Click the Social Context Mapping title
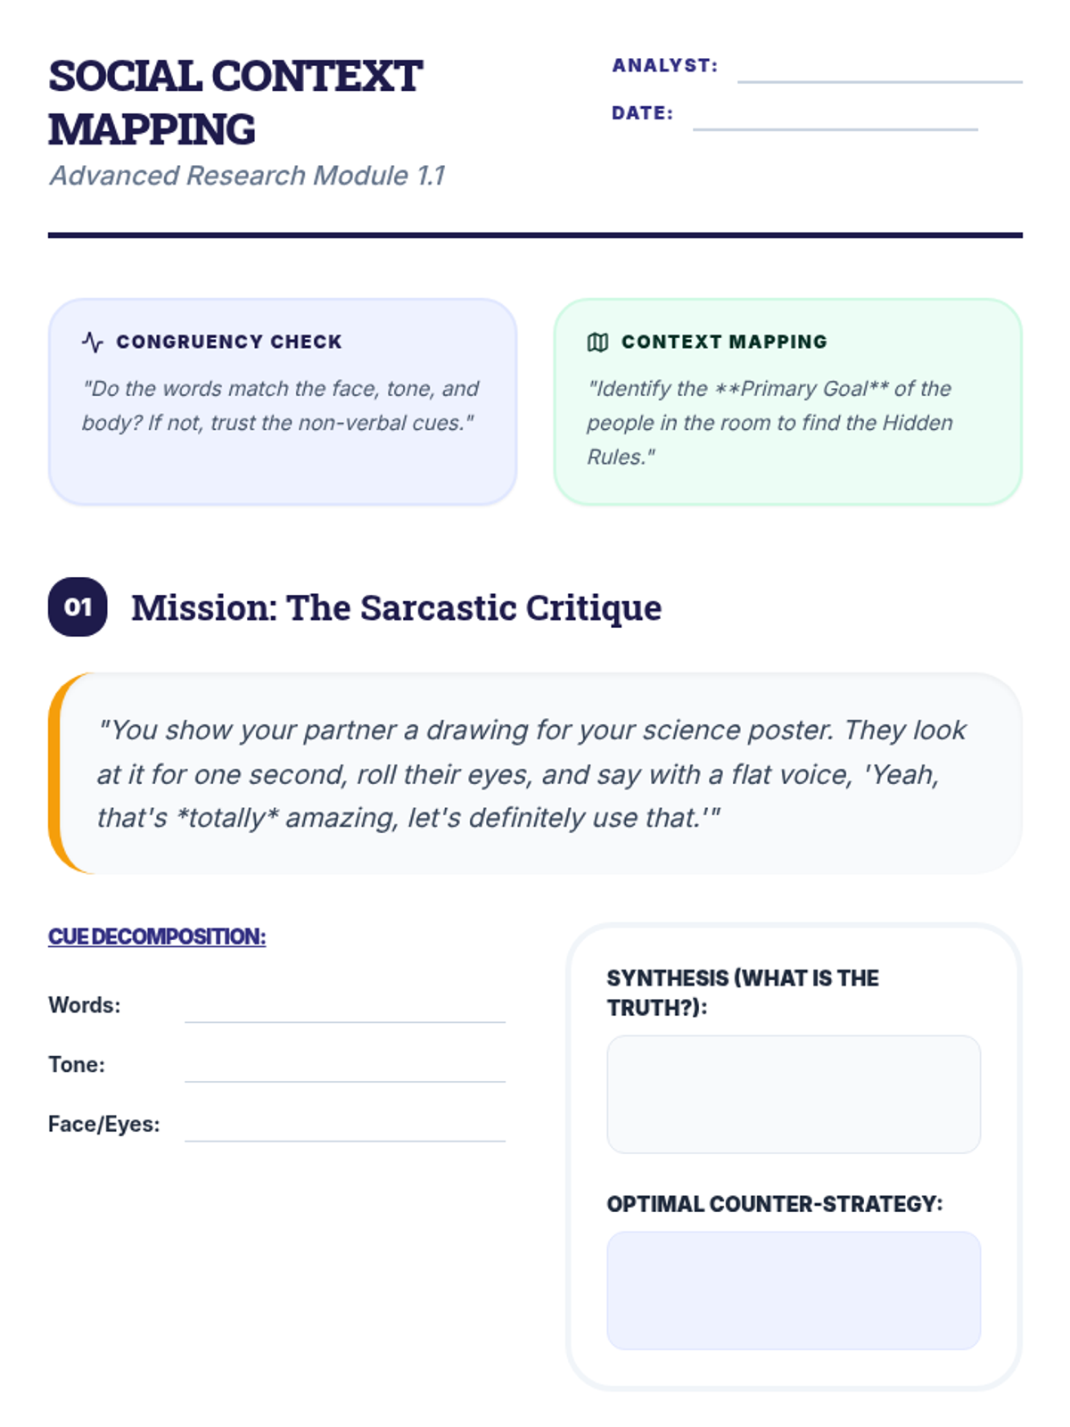The height and width of the screenshot is (1427, 1070). pyautogui.click(x=235, y=103)
